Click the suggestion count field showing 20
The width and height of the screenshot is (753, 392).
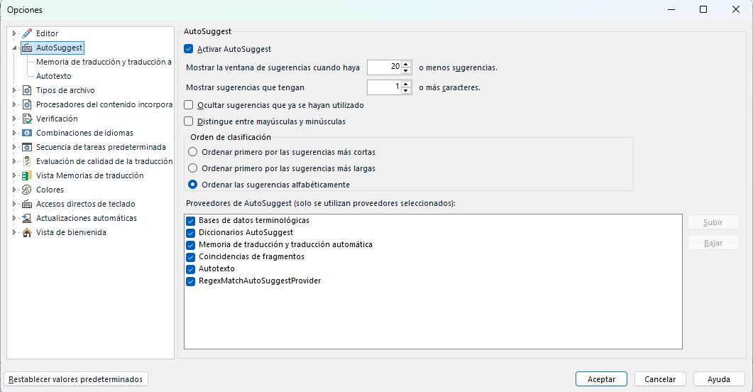point(384,67)
